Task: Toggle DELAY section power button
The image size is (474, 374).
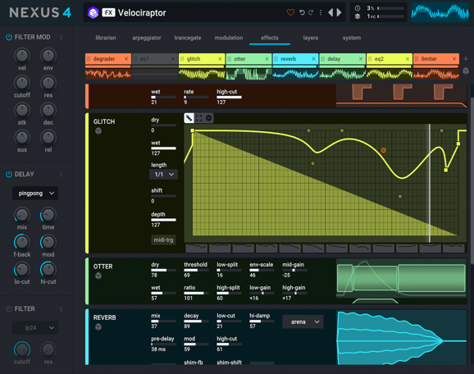Action: coord(9,174)
